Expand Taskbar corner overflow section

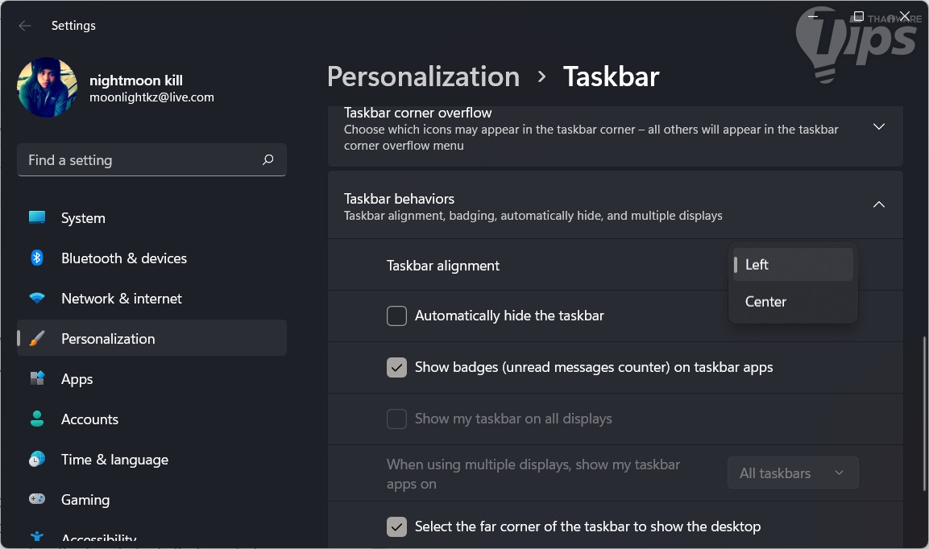pos(879,127)
